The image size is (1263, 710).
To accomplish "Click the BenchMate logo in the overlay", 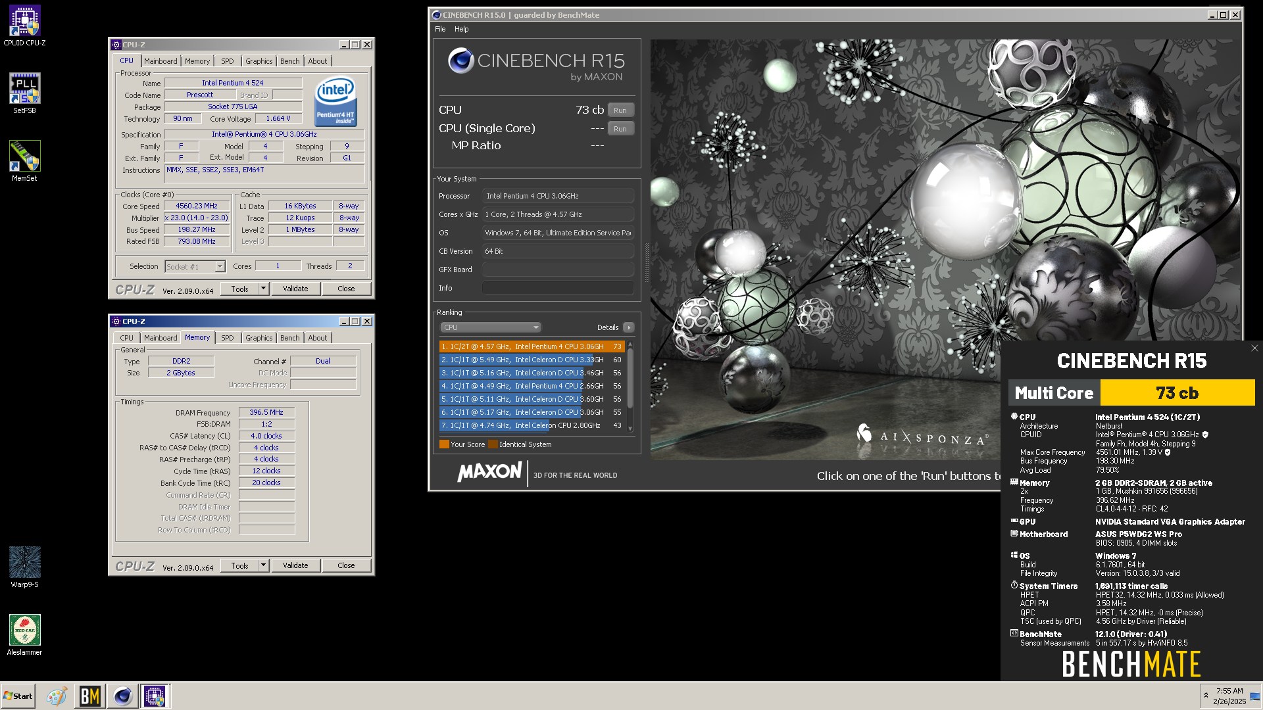I will pos(1131,664).
